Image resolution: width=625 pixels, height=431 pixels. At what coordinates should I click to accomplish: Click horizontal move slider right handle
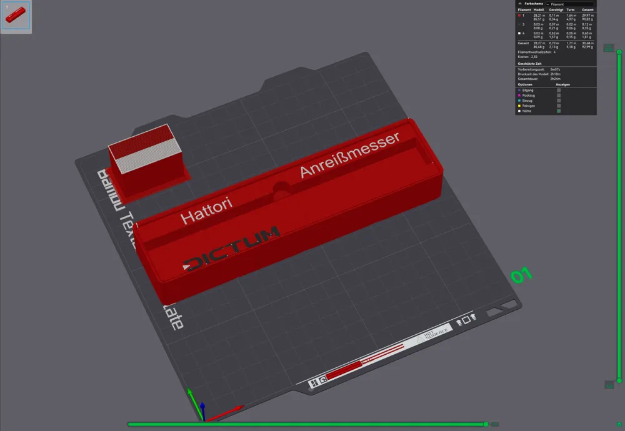click(x=486, y=424)
